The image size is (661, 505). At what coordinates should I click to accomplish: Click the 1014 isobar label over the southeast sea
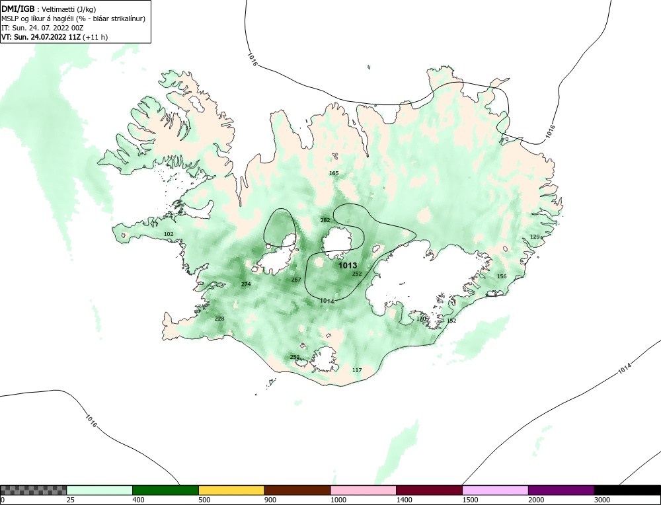point(625,369)
